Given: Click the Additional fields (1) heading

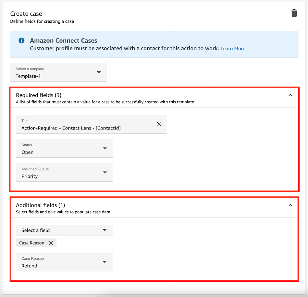Looking at the screenshot, I should click(41, 205).
